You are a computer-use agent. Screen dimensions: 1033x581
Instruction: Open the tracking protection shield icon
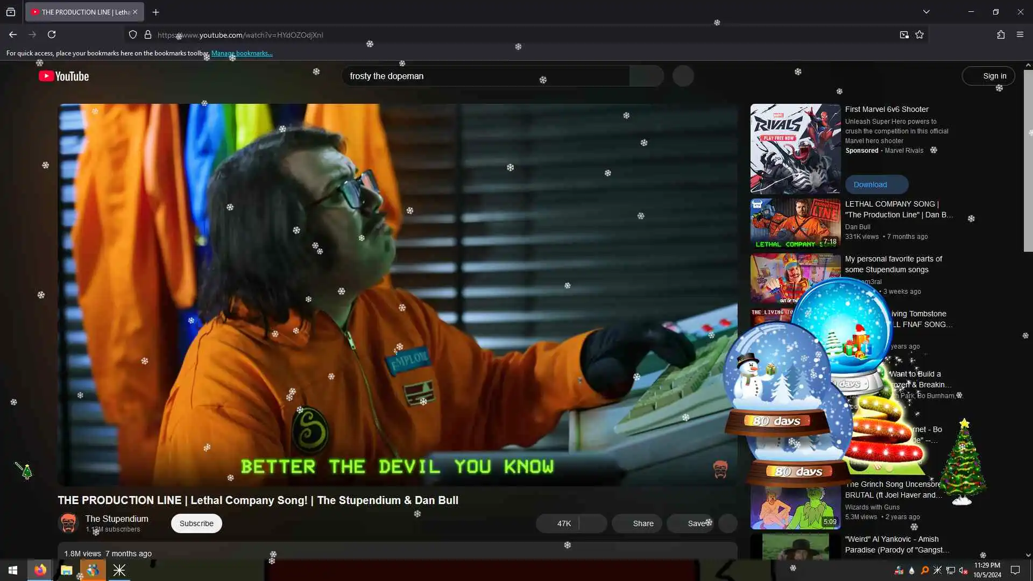(133, 35)
